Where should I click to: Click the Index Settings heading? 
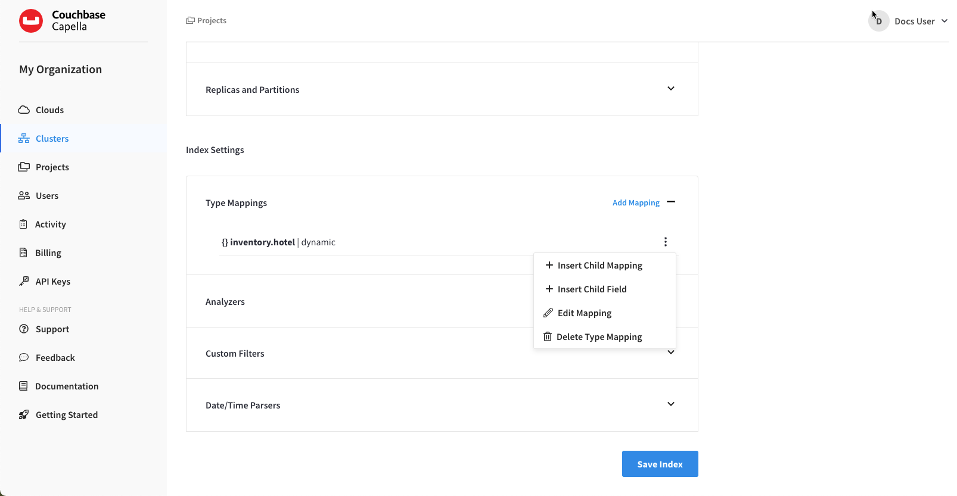pyautogui.click(x=215, y=150)
